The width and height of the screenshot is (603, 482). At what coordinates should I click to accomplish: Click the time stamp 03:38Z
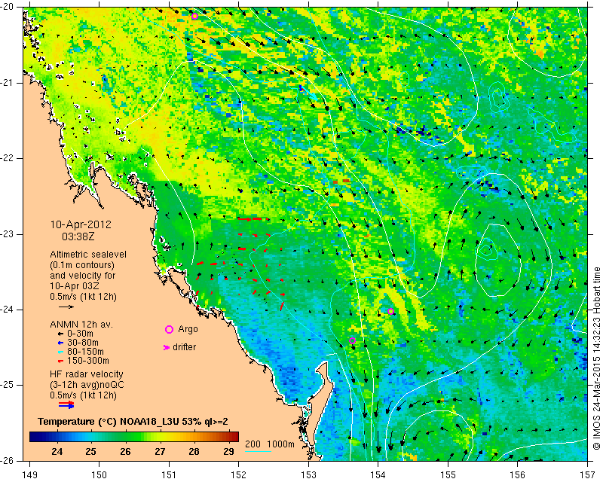pyautogui.click(x=78, y=236)
